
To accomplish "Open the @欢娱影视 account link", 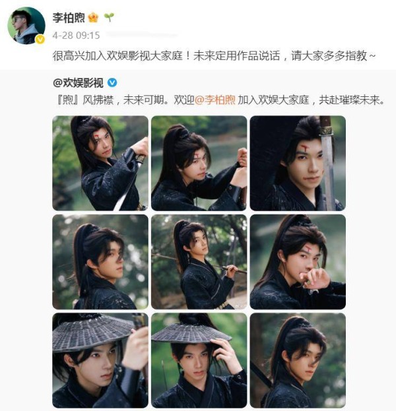I will tap(78, 83).
